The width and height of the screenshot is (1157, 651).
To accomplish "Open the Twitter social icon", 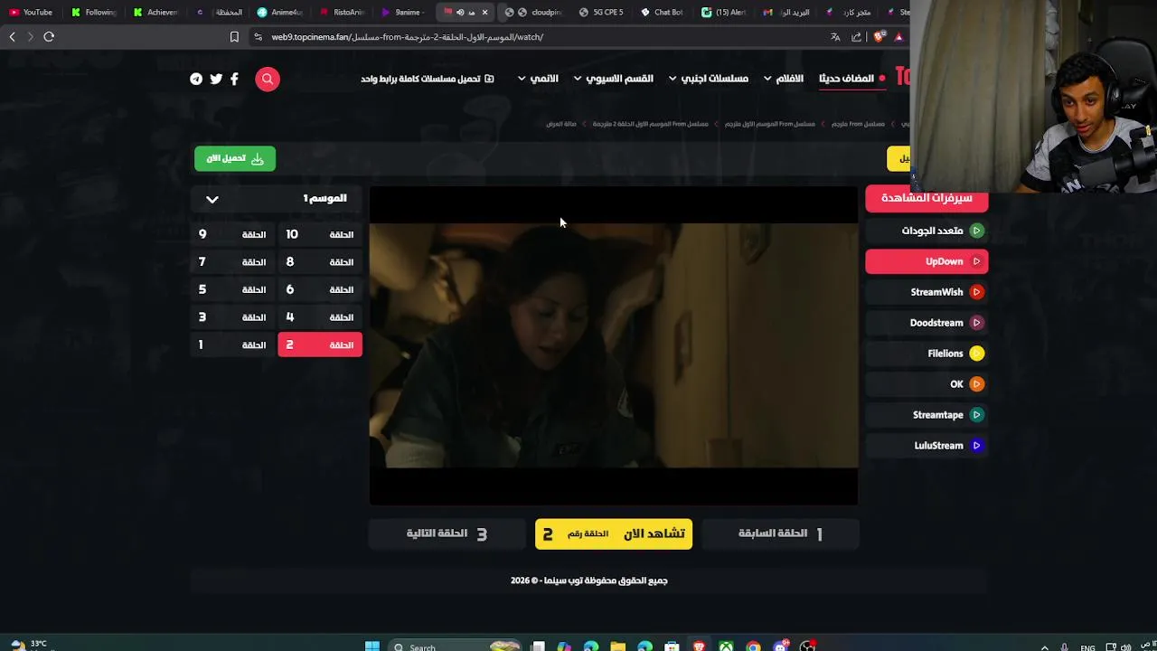I will click(216, 80).
